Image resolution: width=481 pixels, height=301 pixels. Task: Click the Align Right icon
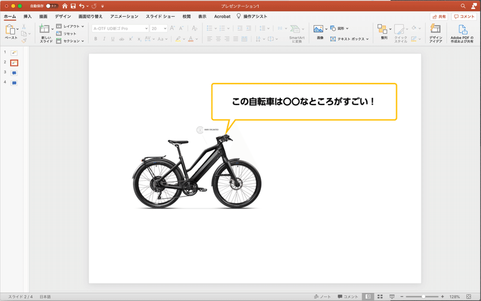pyautogui.click(x=227, y=39)
